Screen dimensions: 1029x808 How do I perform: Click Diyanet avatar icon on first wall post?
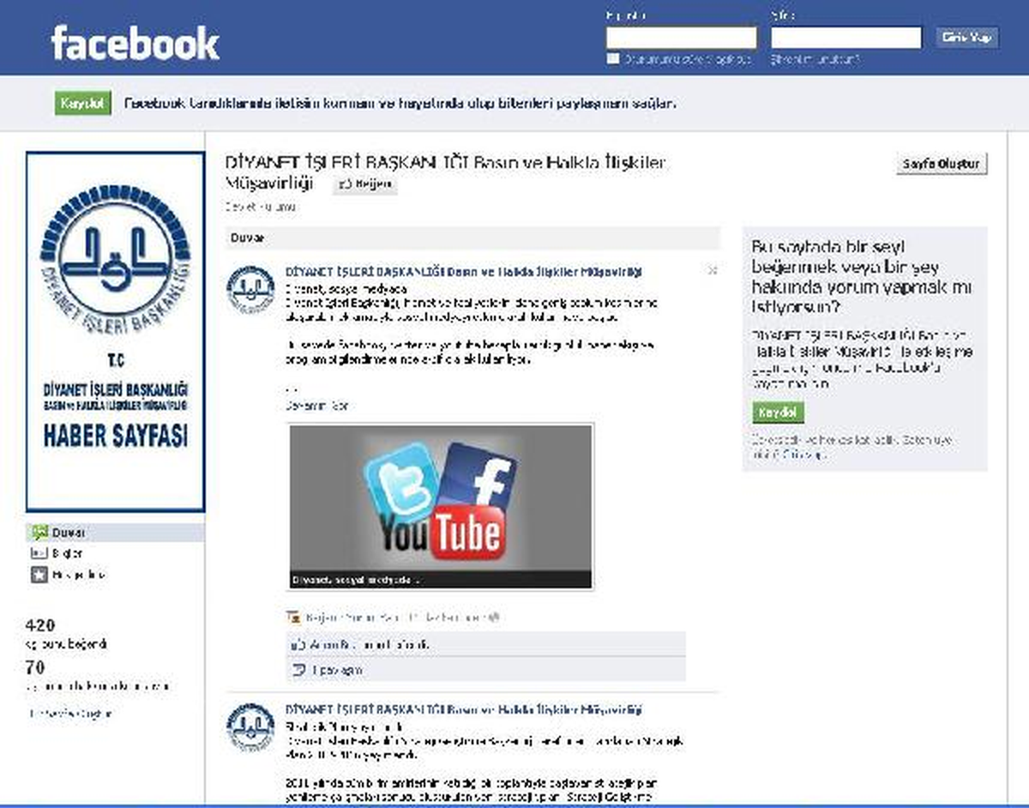[250, 289]
